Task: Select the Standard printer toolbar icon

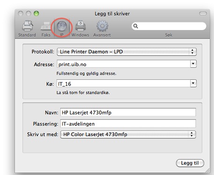Action: [x=27, y=26]
